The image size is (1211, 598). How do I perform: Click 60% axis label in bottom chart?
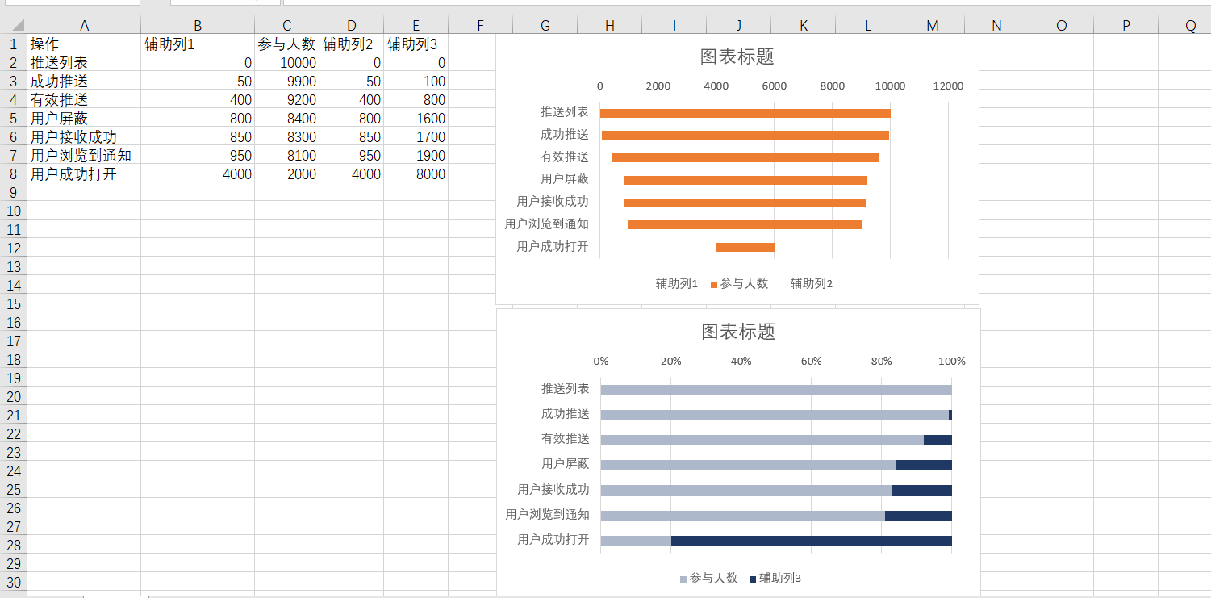[811, 361]
